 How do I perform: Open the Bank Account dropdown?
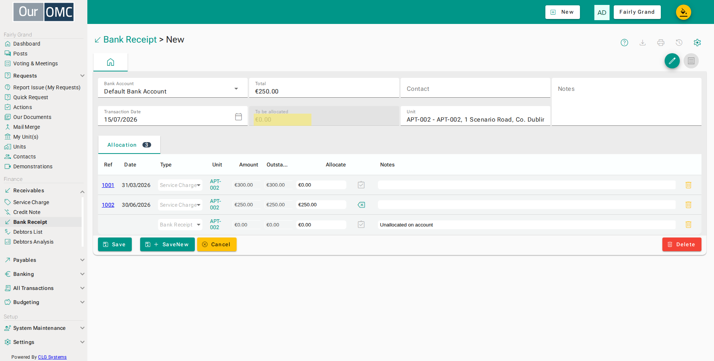[173, 88]
